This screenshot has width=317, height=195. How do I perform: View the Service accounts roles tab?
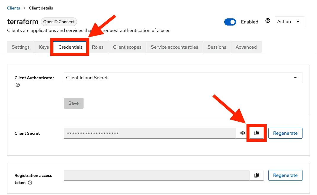[174, 47]
